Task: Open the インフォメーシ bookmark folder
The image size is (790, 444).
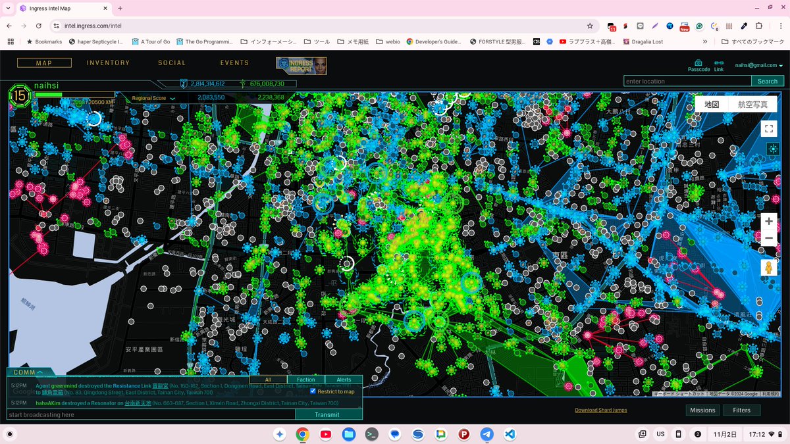Action: click(x=269, y=41)
